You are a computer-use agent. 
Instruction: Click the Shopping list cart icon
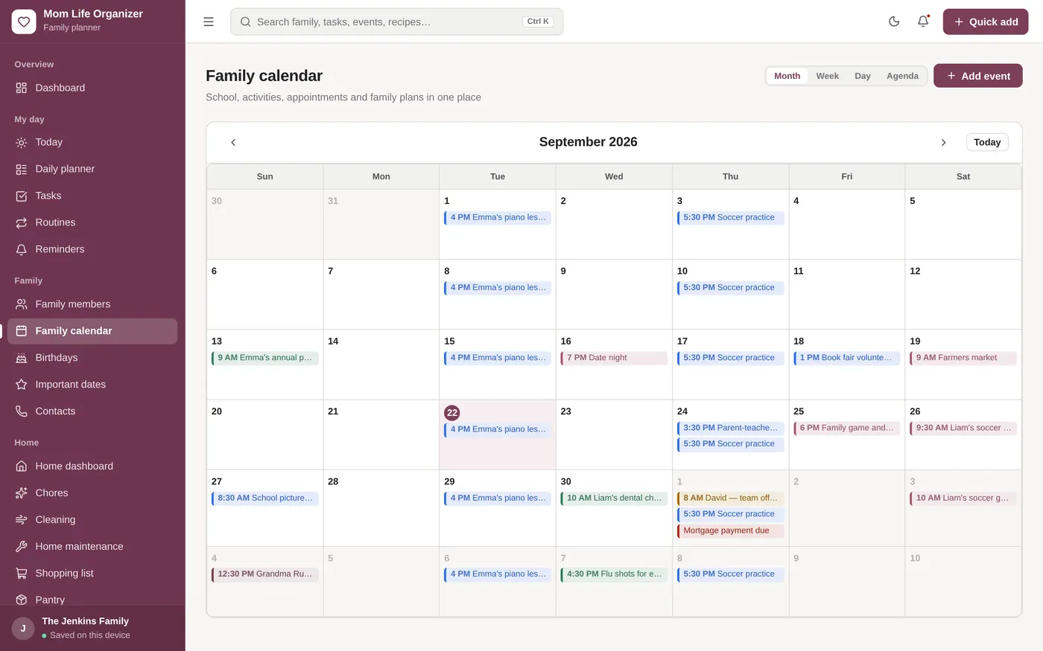pos(22,574)
